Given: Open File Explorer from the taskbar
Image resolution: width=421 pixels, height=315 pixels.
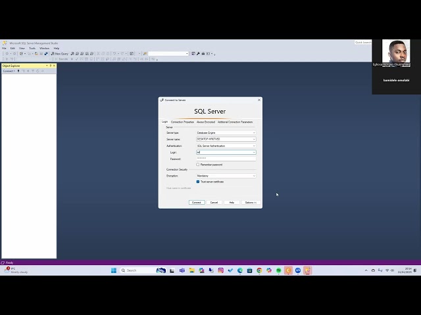Looking at the screenshot, I should pos(191,270).
